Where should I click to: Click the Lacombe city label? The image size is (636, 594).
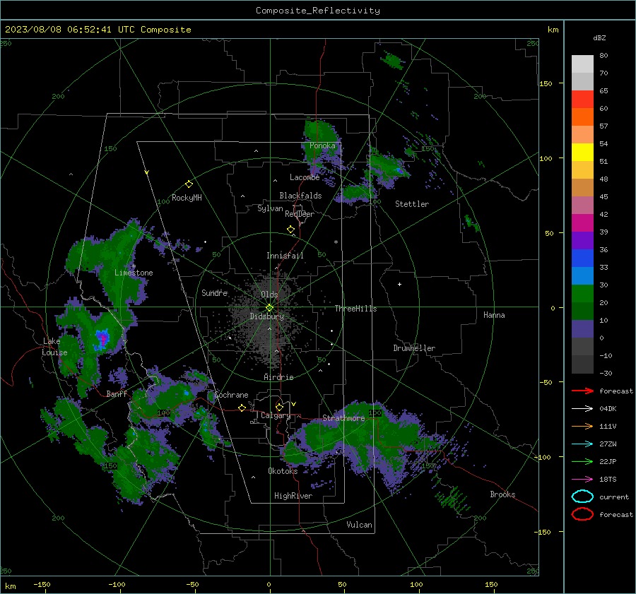coord(305,177)
